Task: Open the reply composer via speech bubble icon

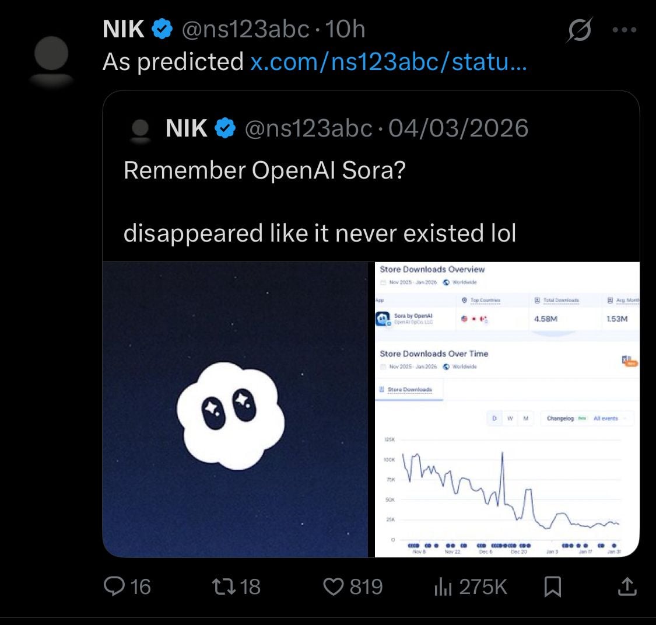Action: click(x=114, y=588)
